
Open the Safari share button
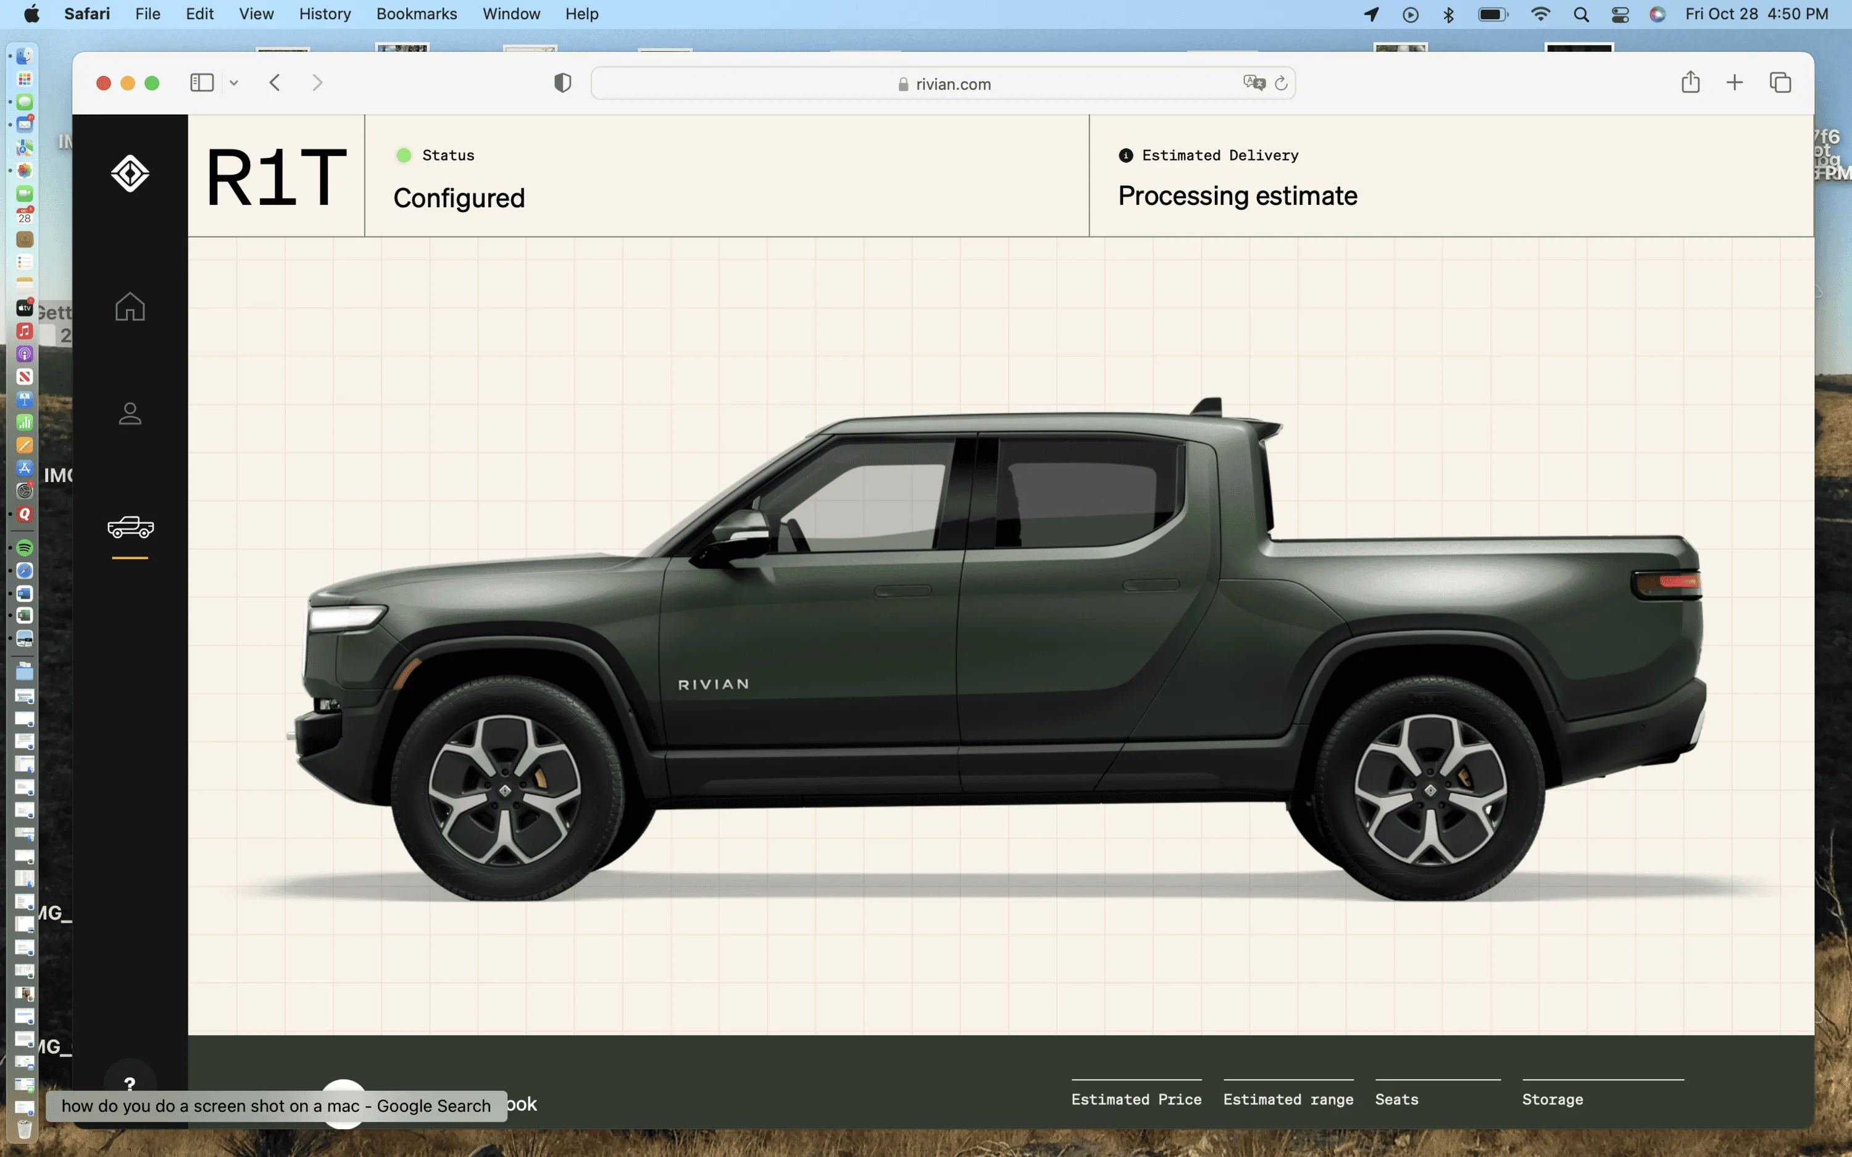[x=1690, y=82]
